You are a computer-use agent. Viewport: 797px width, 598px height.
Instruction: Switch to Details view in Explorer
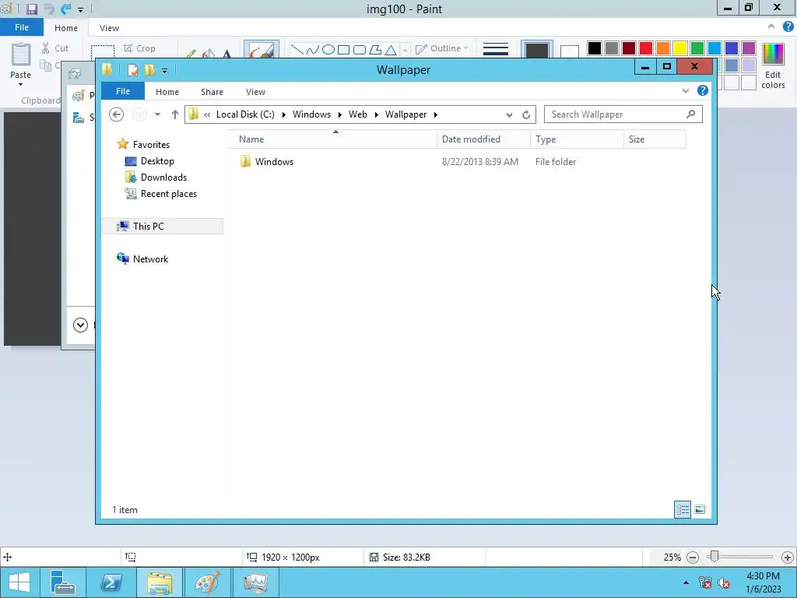[682, 509]
